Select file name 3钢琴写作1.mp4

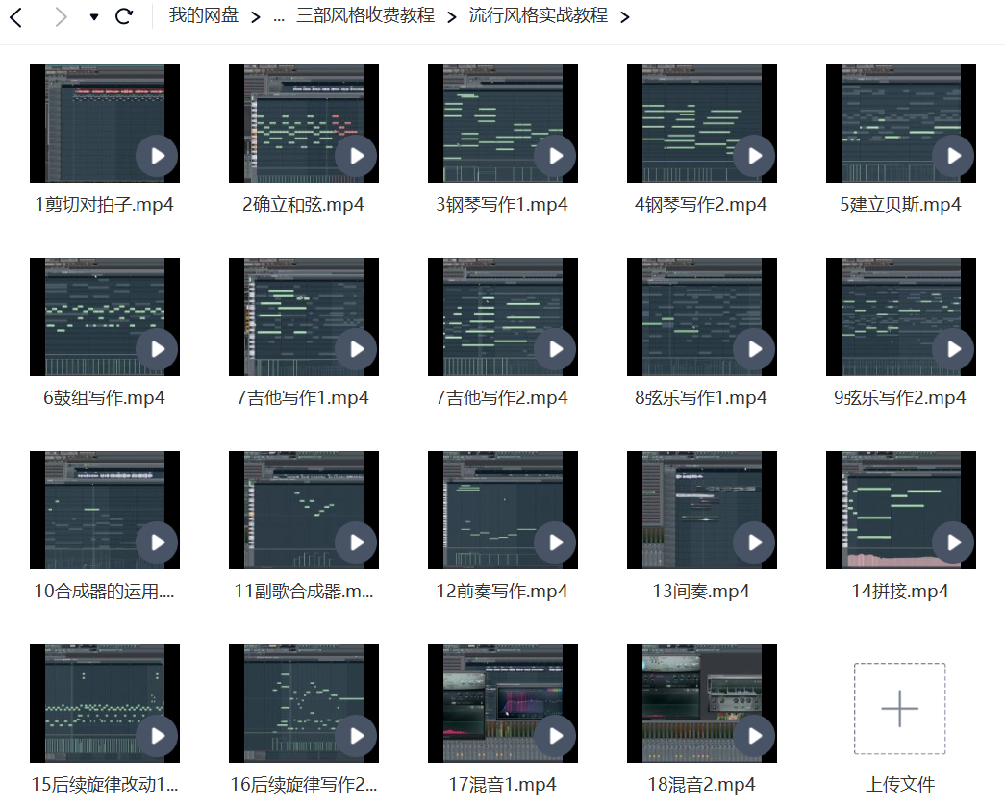[502, 205]
